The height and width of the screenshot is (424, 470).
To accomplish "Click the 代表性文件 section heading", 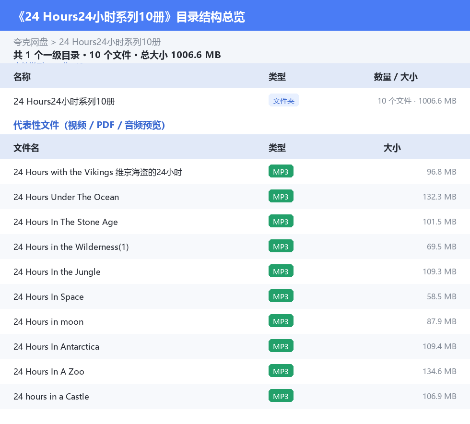I will point(89,125).
